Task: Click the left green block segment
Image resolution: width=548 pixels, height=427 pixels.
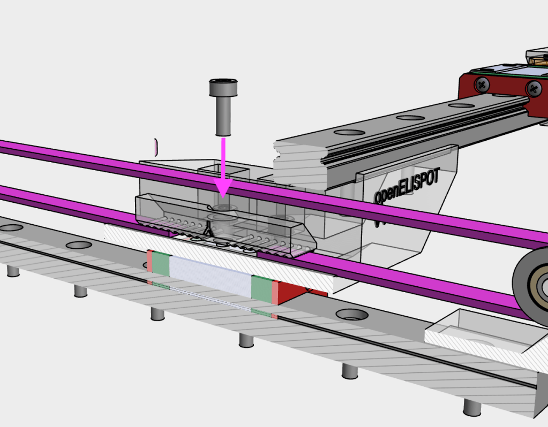Action: (161, 263)
